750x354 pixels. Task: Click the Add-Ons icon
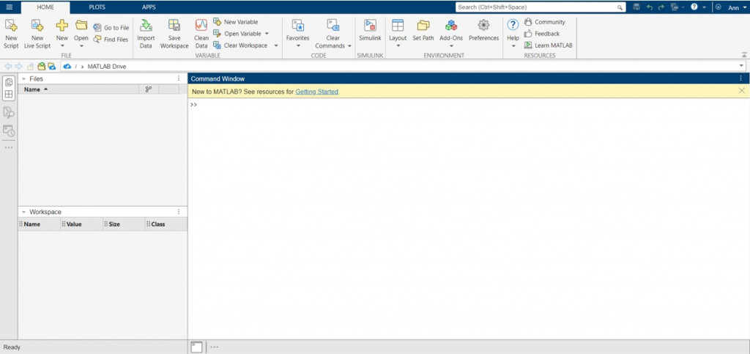(451, 26)
